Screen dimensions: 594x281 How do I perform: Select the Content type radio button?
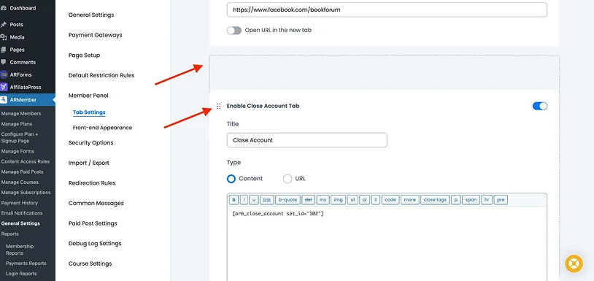(231, 179)
